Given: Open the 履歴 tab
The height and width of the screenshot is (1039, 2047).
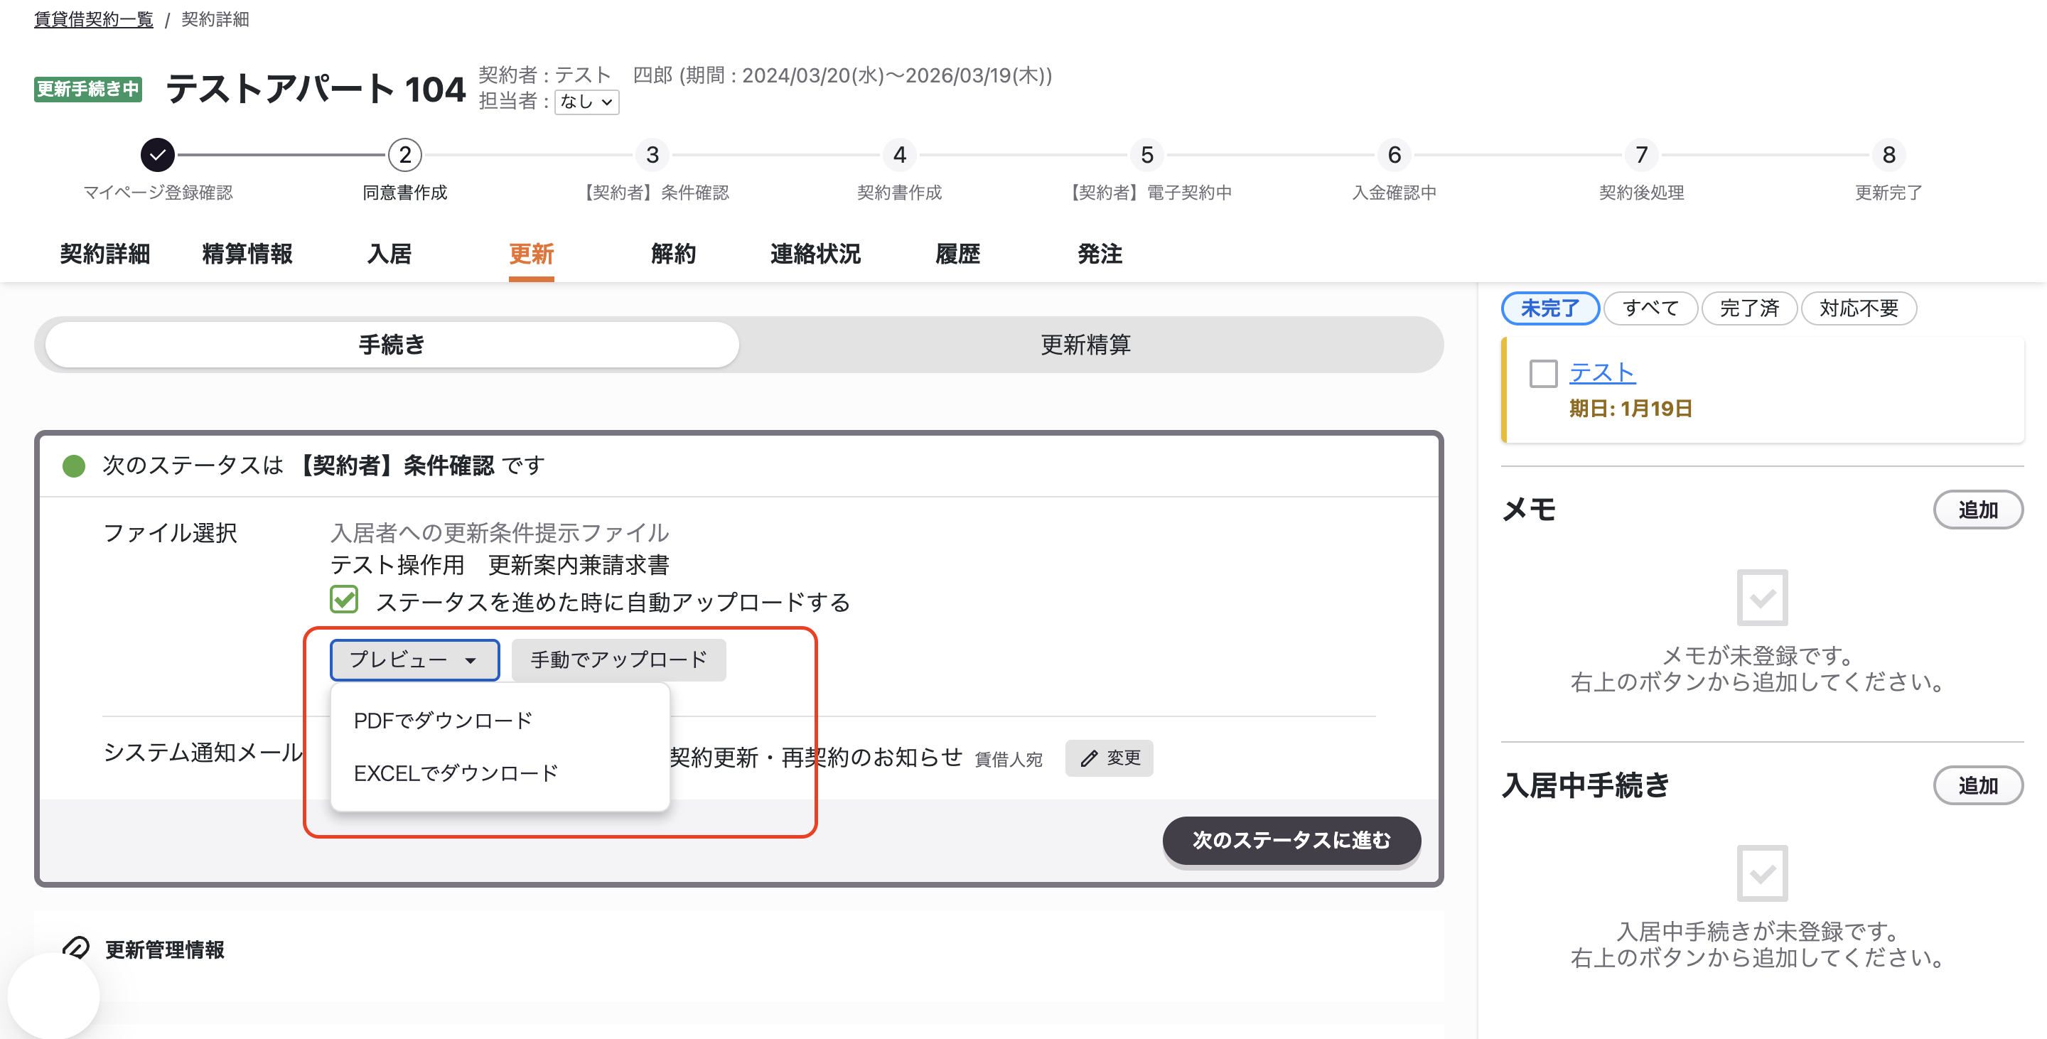Looking at the screenshot, I should tap(957, 254).
